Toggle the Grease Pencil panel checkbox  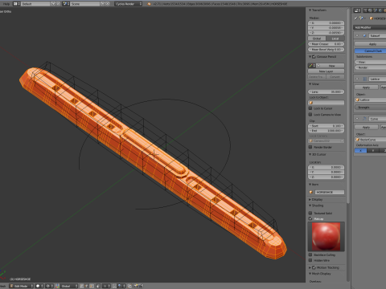click(314, 57)
